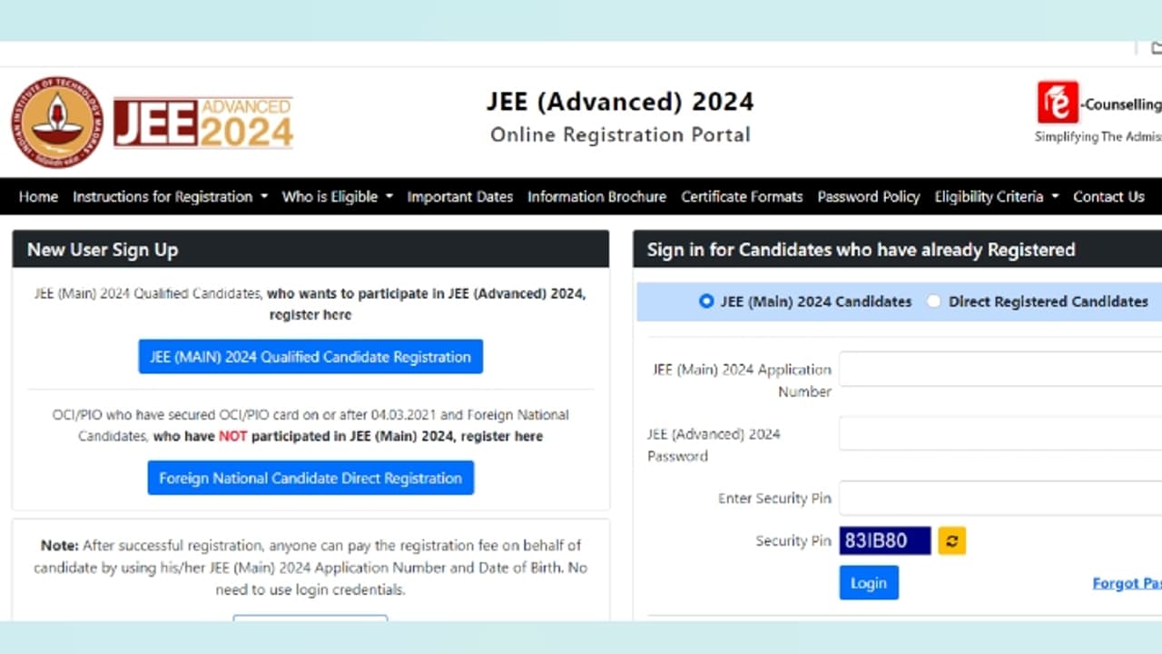Image resolution: width=1162 pixels, height=654 pixels.
Task: Select the JEE (Main) 2024 Candidates radio button
Action: pyautogui.click(x=705, y=301)
